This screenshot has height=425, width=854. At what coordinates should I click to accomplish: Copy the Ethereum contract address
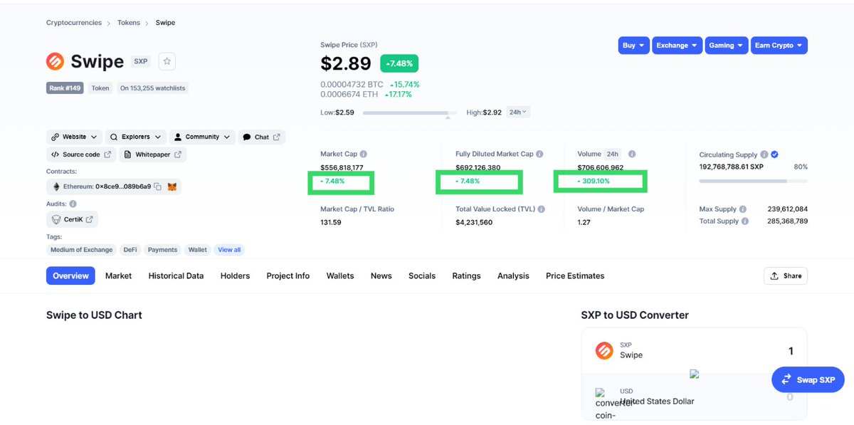pos(157,187)
